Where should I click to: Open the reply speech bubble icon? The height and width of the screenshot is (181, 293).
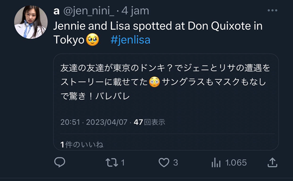click(x=60, y=162)
